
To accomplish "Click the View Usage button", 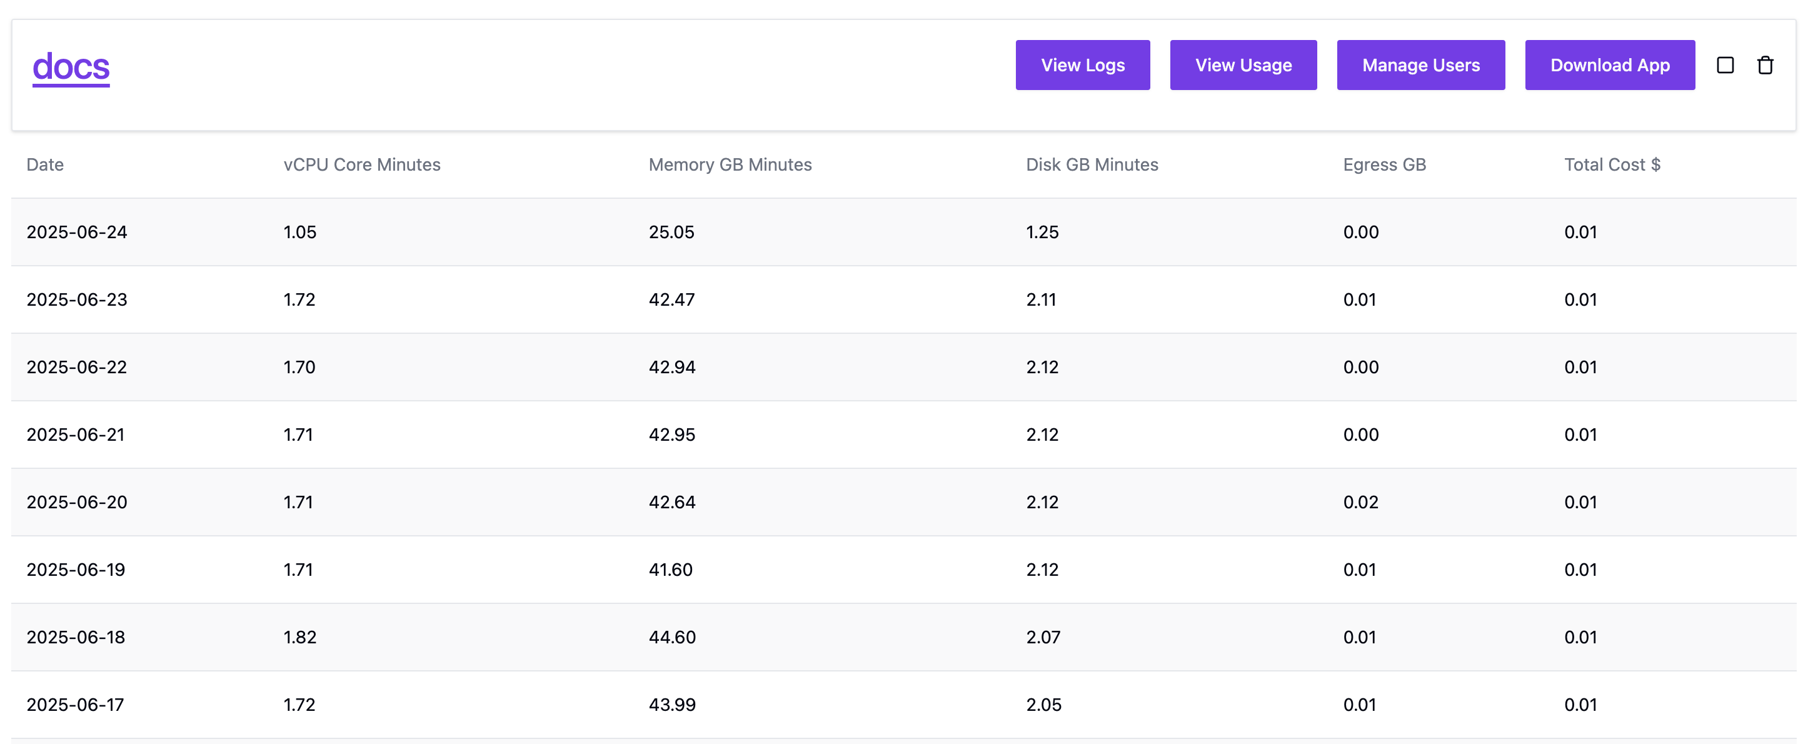I will [x=1242, y=66].
